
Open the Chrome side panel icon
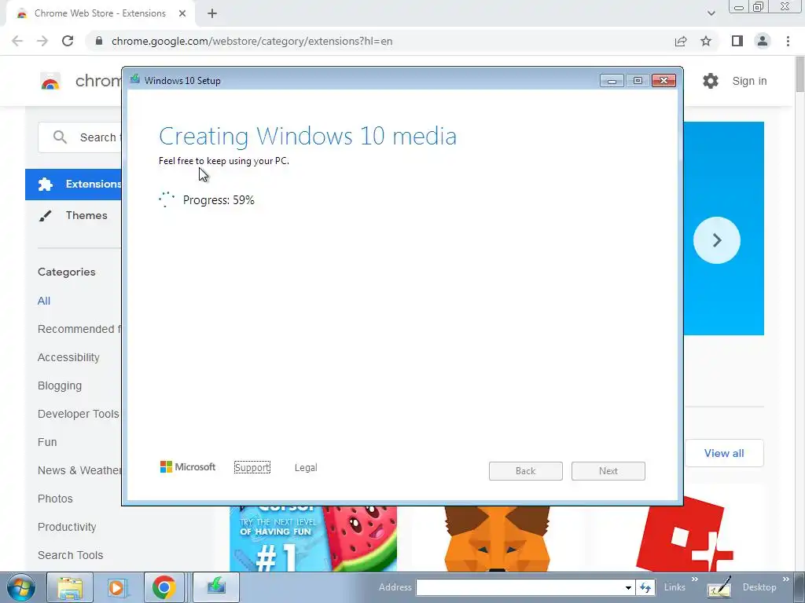tap(737, 41)
